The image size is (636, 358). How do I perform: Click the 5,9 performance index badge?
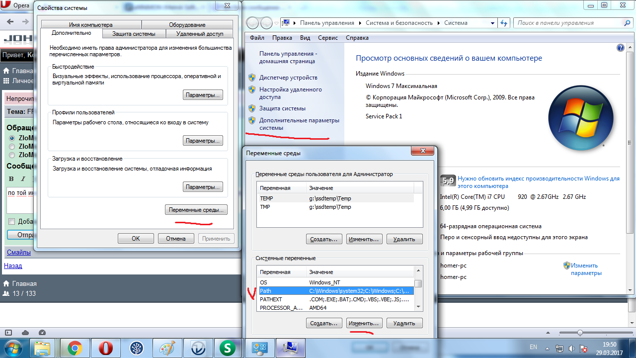[448, 181]
